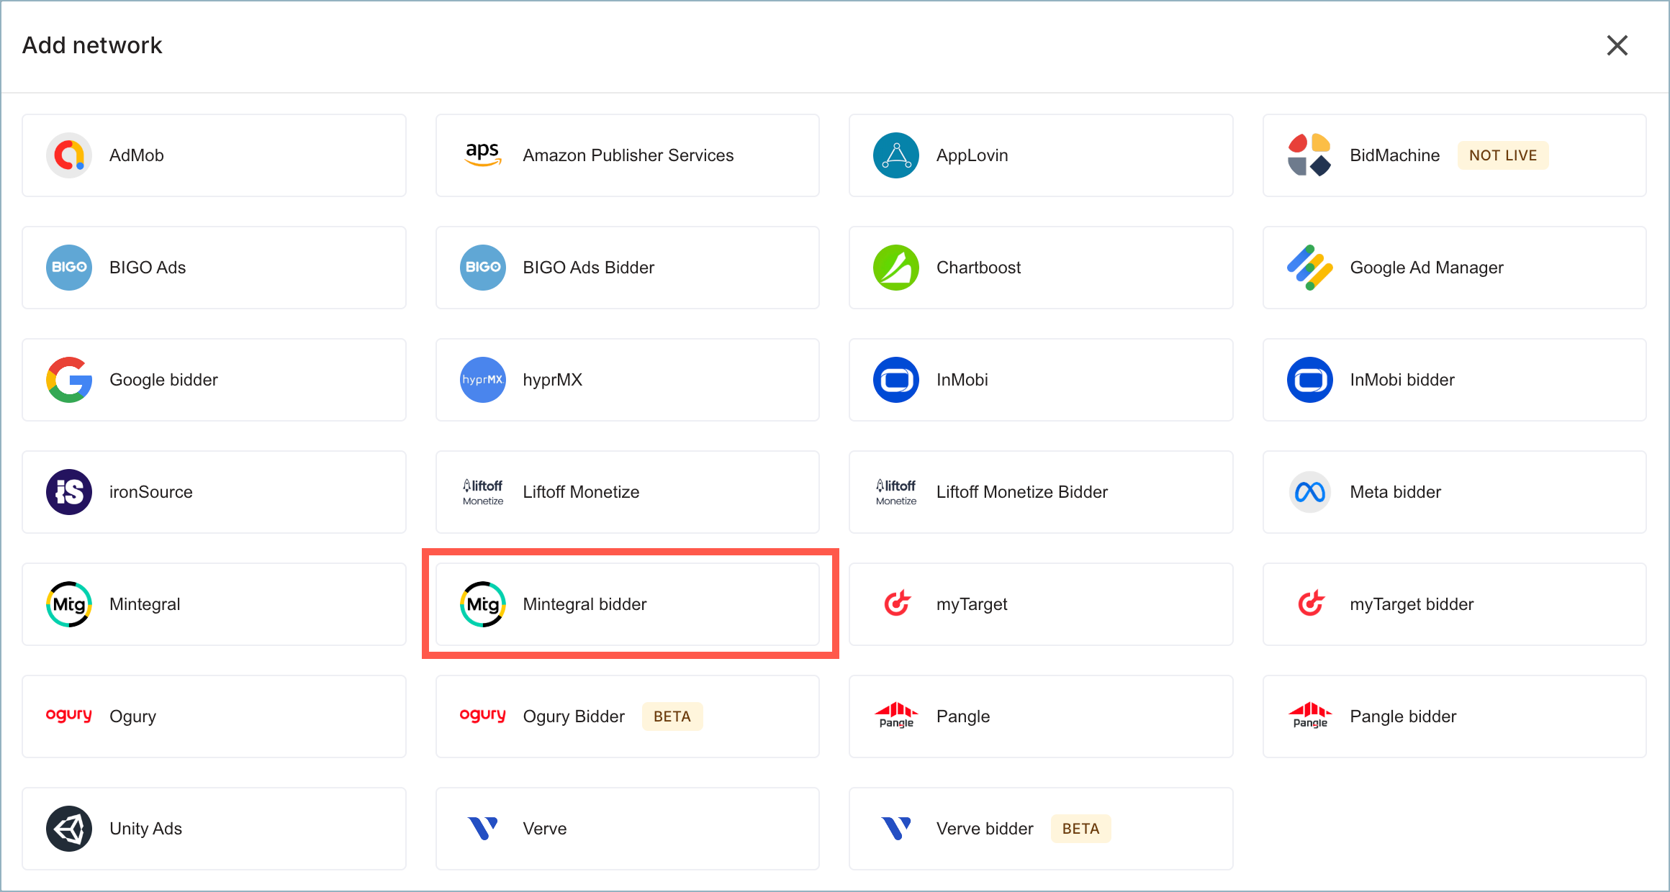Click the Verve V logo
This screenshot has height=892, width=1670.
click(483, 828)
